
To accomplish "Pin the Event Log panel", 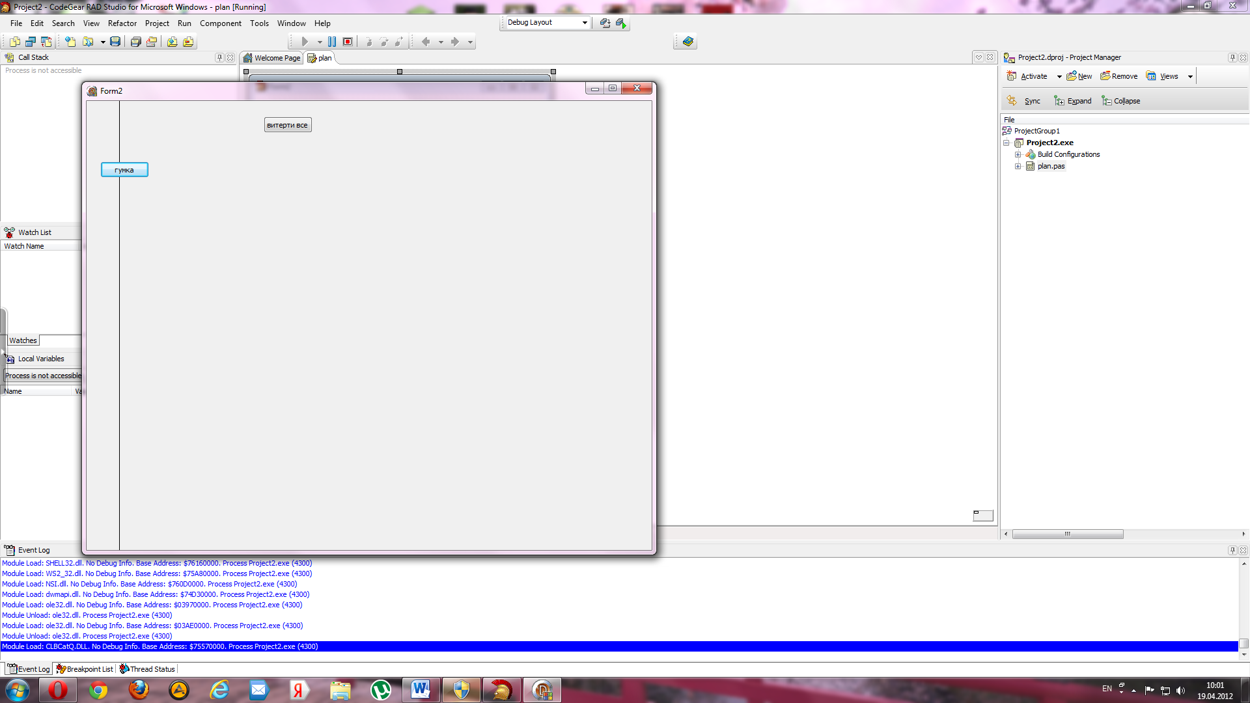I will click(x=1232, y=550).
